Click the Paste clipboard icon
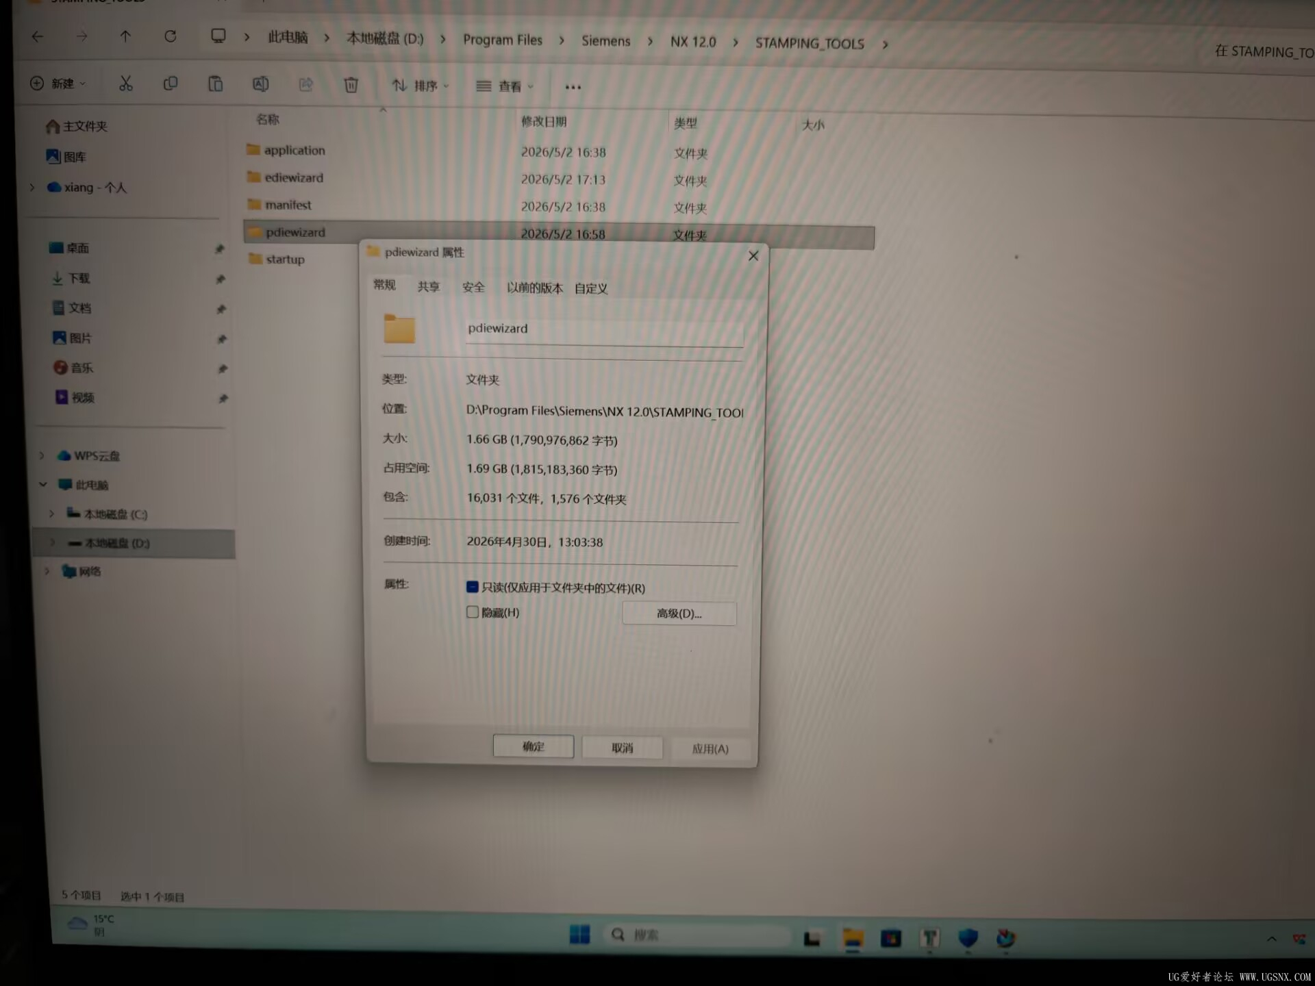 [216, 84]
